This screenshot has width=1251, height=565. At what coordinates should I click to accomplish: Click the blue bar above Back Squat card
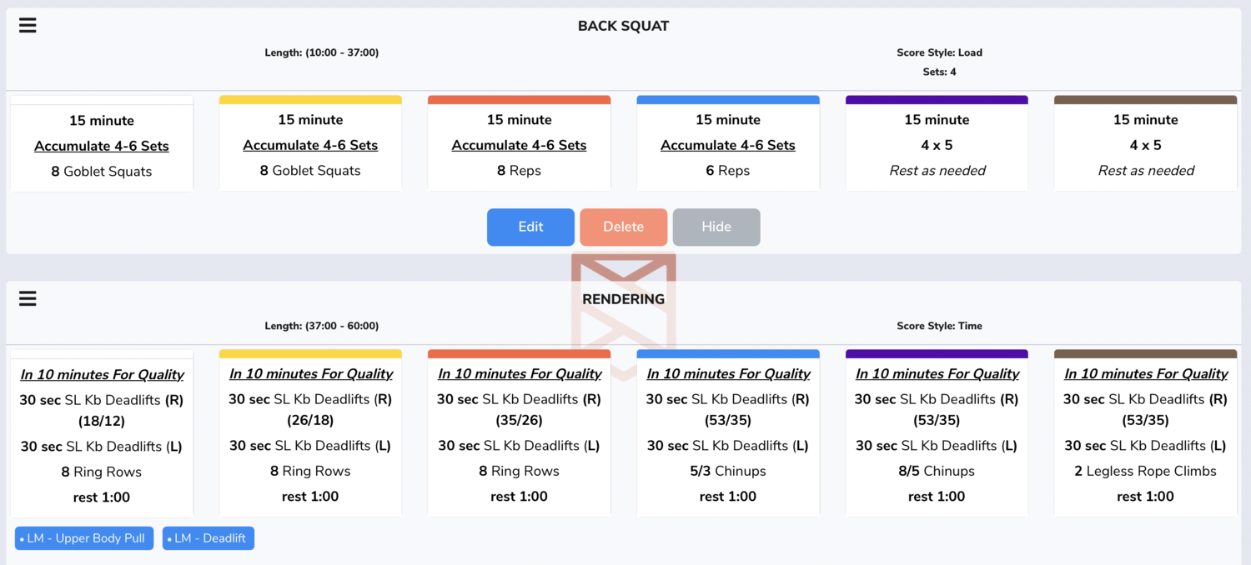(728, 100)
